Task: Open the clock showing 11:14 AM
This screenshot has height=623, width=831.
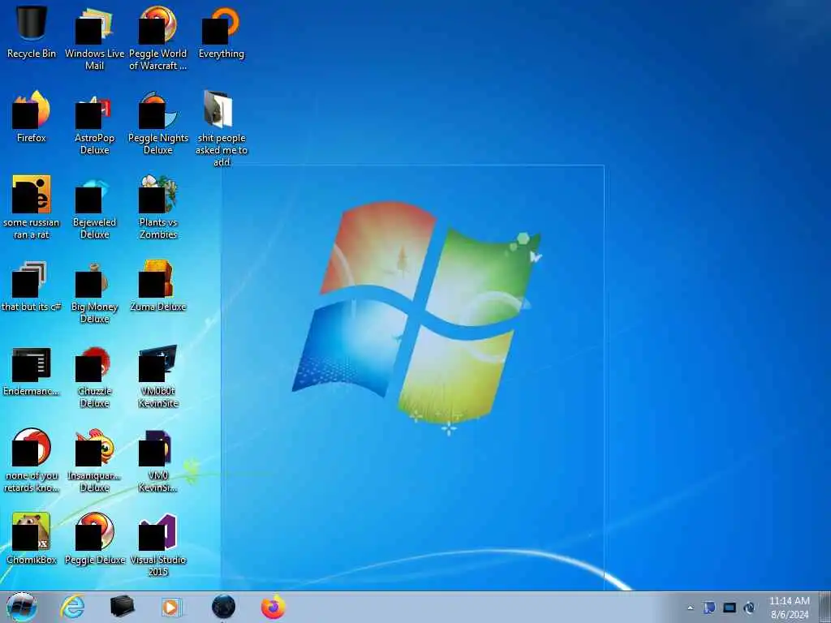Action: pos(789,608)
